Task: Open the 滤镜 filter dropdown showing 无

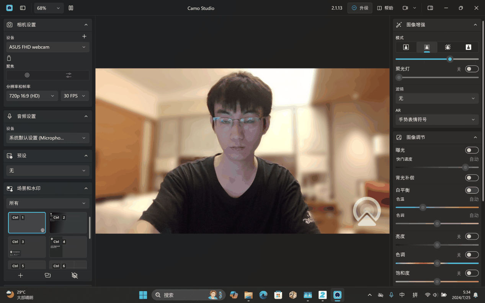Action: [x=437, y=98]
